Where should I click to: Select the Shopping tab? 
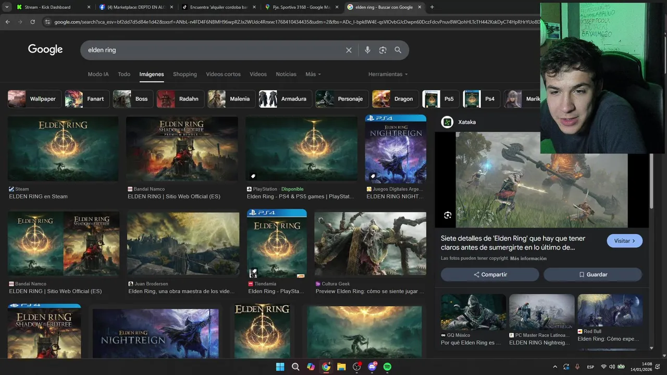pos(185,74)
